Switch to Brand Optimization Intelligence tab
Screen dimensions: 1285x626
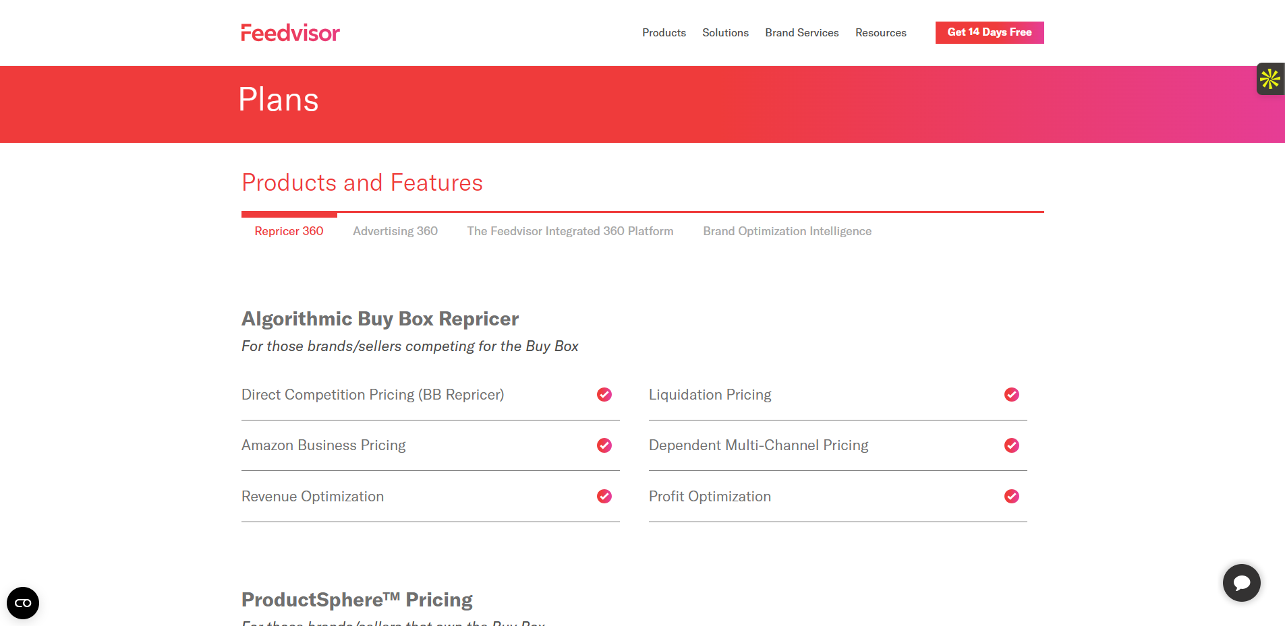787,231
